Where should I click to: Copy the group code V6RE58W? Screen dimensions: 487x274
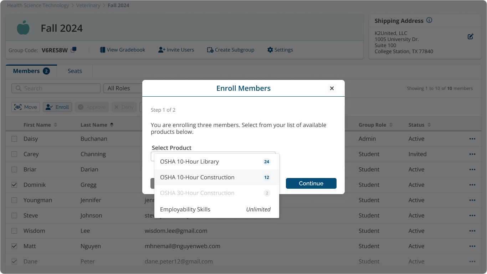tap(73, 50)
